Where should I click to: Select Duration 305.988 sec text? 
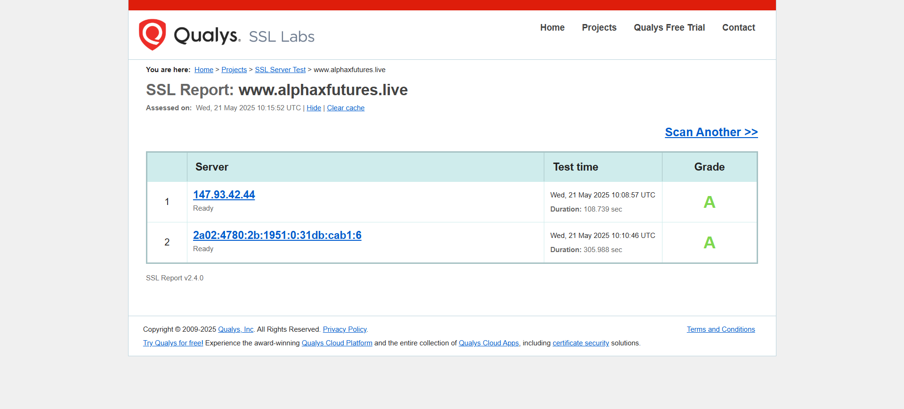pyautogui.click(x=586, y=250)
